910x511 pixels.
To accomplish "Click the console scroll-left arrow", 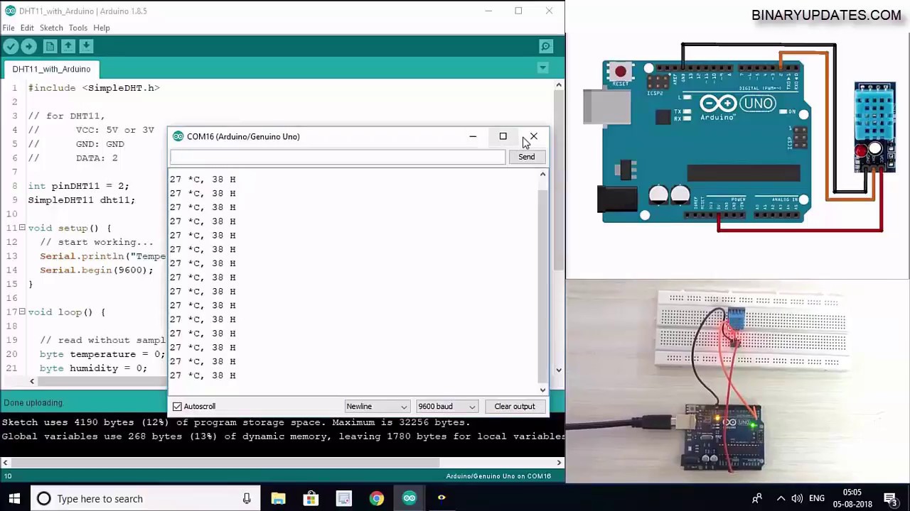I will pyautogui.click(x=5, y=463).
